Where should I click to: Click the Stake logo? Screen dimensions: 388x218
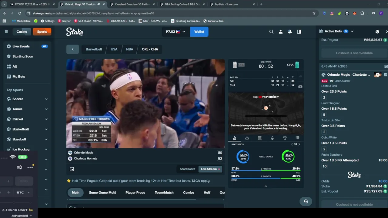[x=75, y=32]
